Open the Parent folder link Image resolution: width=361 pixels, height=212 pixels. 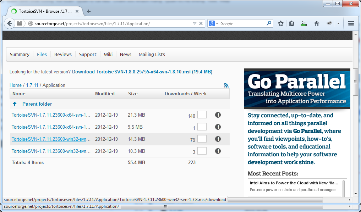pos(37,104)
